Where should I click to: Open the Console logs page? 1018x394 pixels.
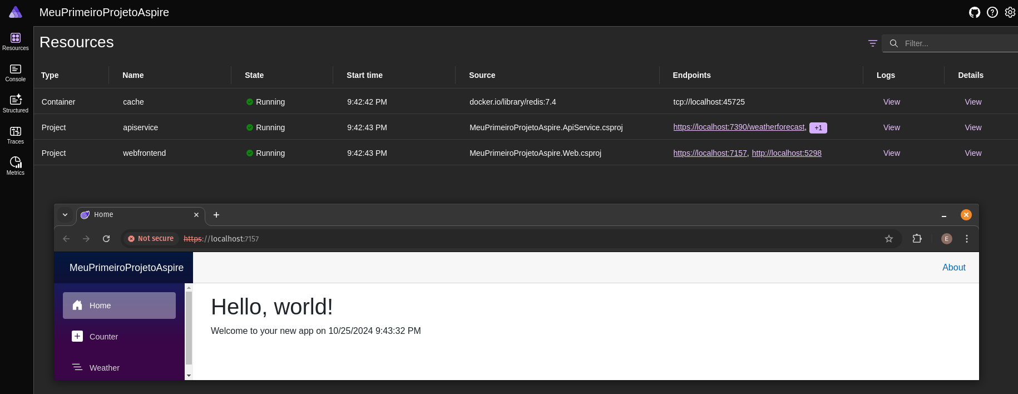coord(16,73)
